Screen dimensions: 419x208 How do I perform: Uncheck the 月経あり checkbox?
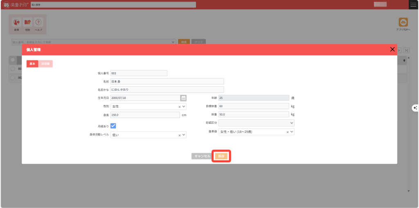(x=113, y=126)
